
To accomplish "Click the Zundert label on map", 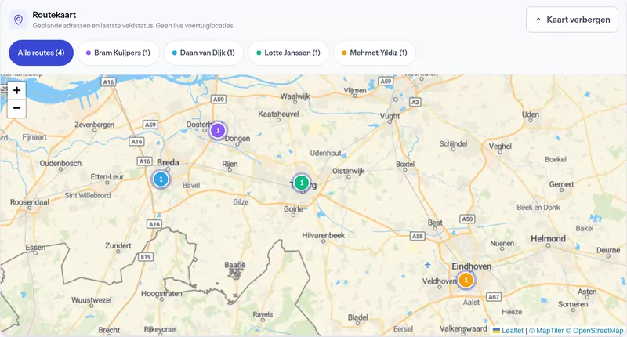I will point(118,245).
